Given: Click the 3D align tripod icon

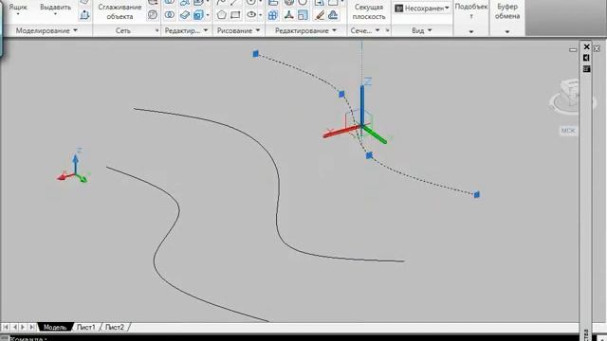Looking at the screenshot, I should pos(288,15).
